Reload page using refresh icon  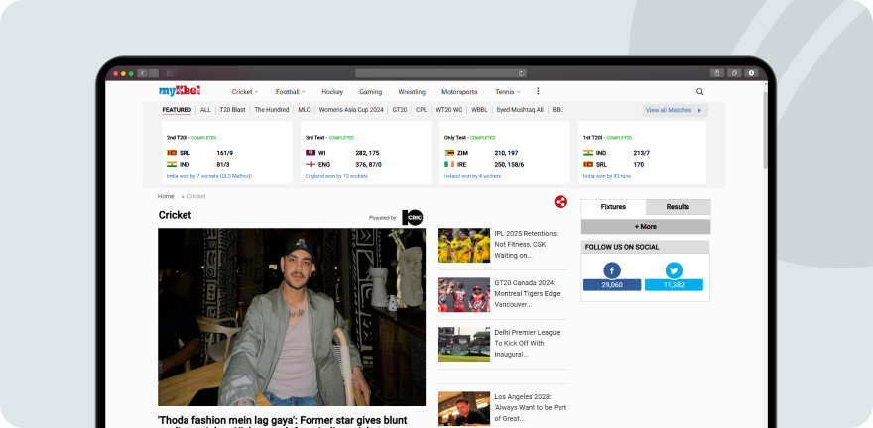[521, 73]
